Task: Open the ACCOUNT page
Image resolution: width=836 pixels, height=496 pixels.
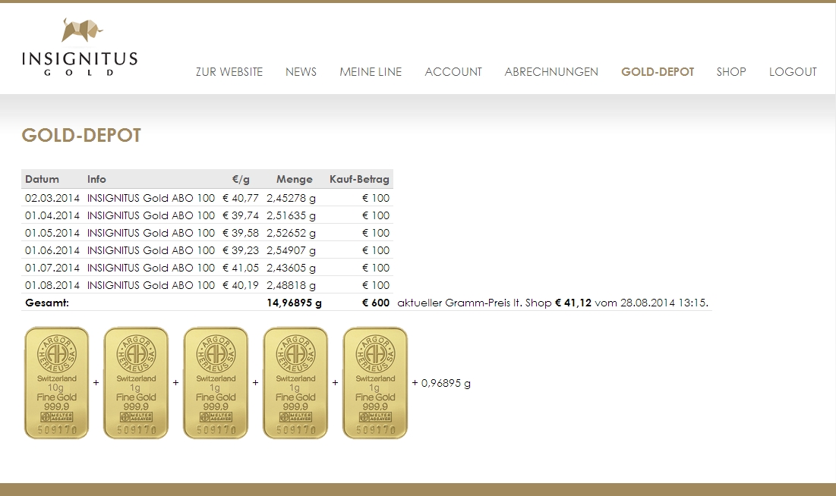Action: tap(453, 72)
